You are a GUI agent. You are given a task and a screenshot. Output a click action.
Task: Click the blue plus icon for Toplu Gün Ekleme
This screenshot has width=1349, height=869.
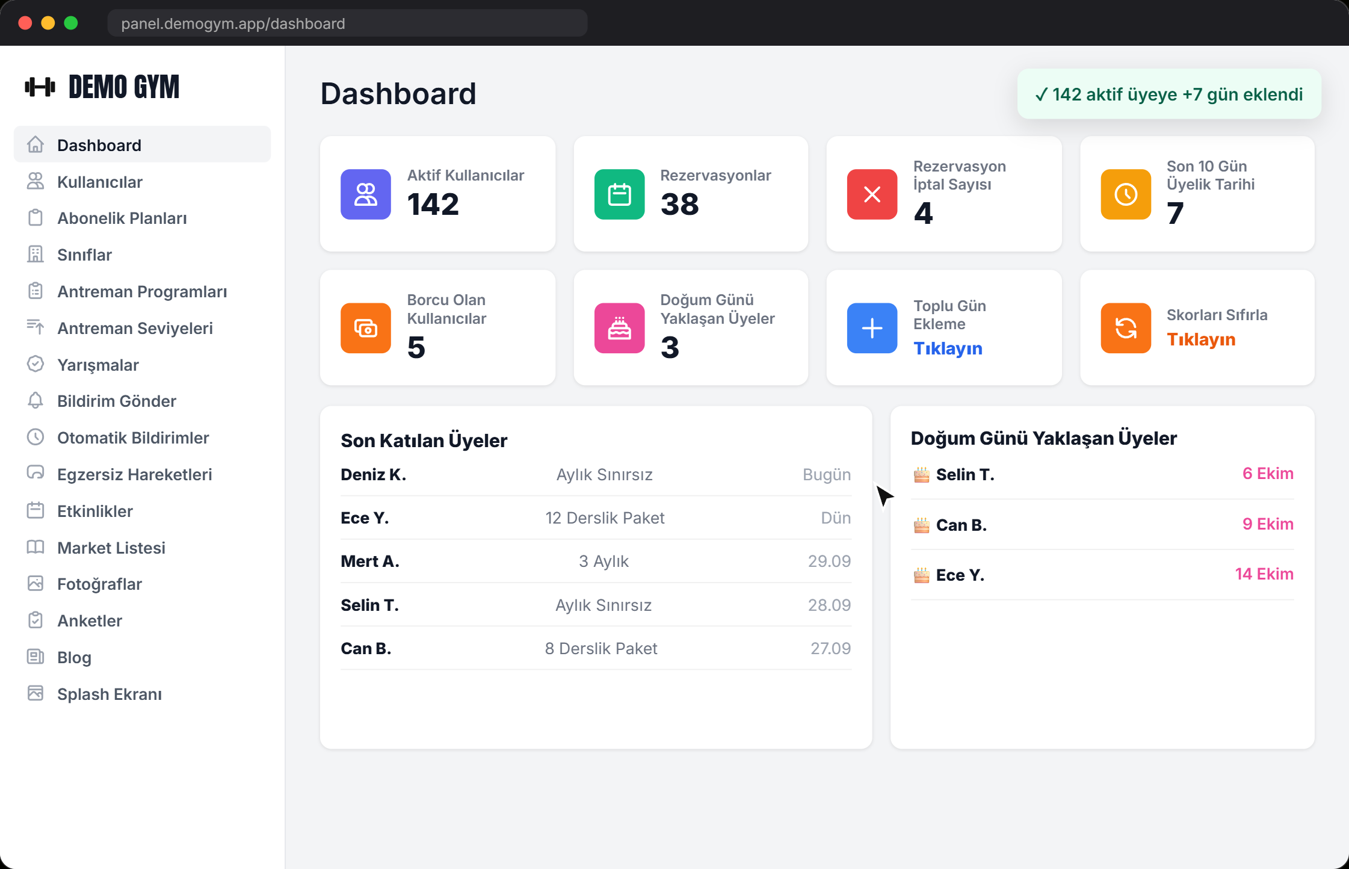pos(872,328)
